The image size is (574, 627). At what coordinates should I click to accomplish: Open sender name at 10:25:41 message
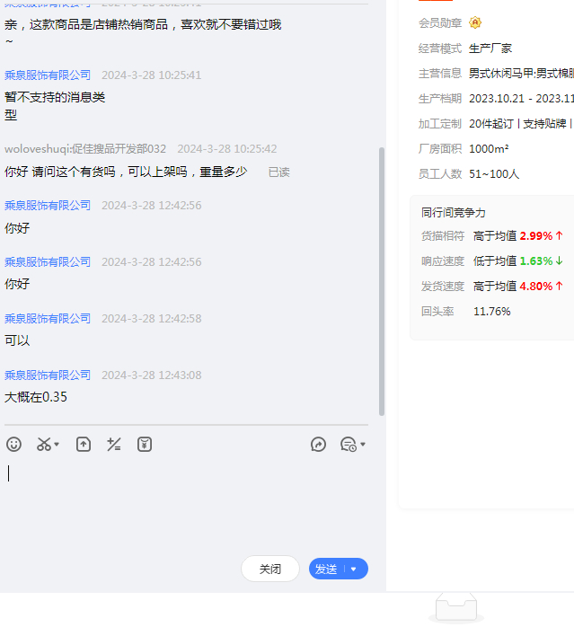(48, 75)
